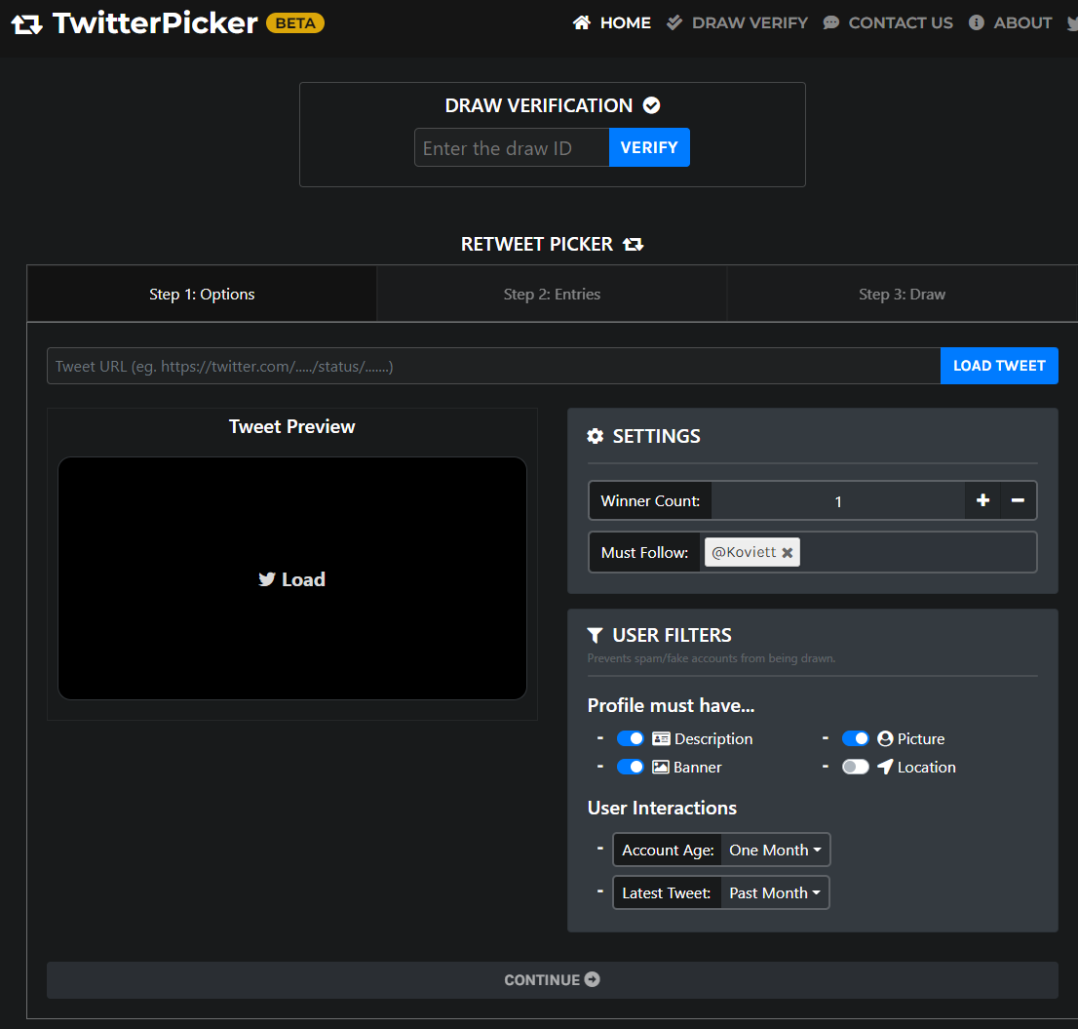
Task: Click the Picture user avatar icon
Action: click(885, 738)
